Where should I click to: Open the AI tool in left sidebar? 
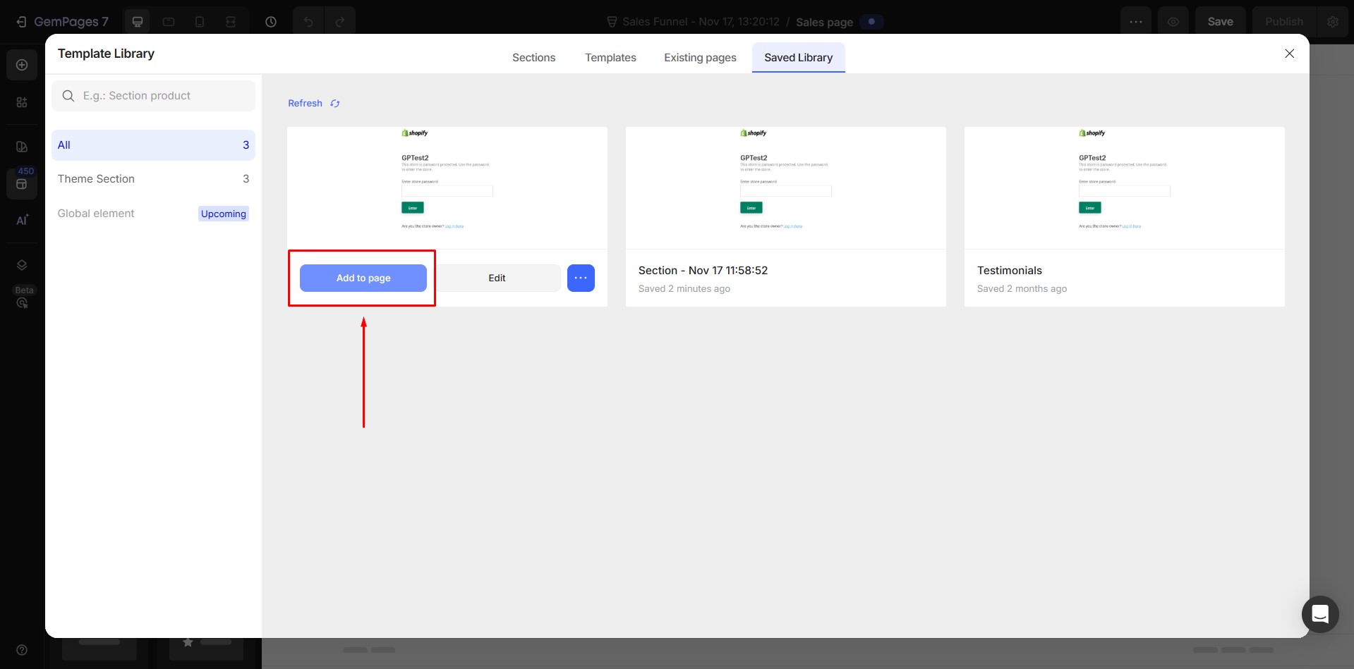click(x=22, y=220)
